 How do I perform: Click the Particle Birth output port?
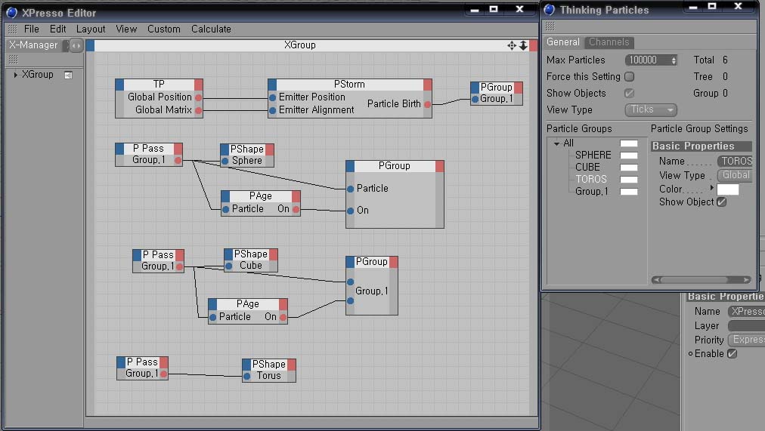427,104
